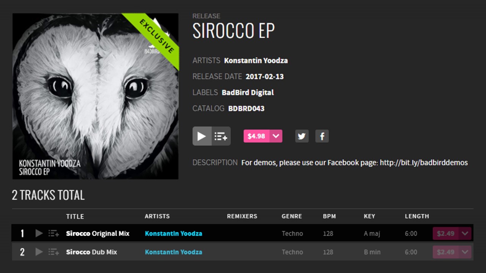This screenshot has width=486, height=273.
Task: Open Konstantin Yoodza artist page from release info
Action: coord(256,61)
